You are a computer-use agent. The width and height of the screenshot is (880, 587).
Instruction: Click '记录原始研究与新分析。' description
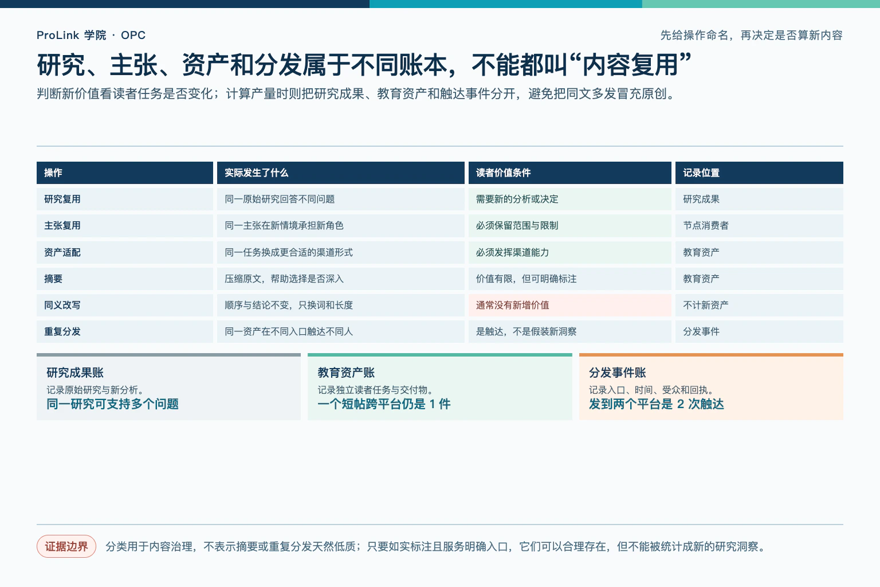click(95, 390)
